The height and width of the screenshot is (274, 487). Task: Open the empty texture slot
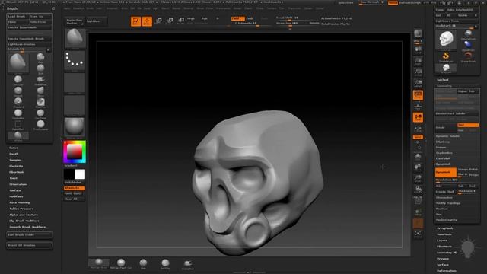[75, 105]
